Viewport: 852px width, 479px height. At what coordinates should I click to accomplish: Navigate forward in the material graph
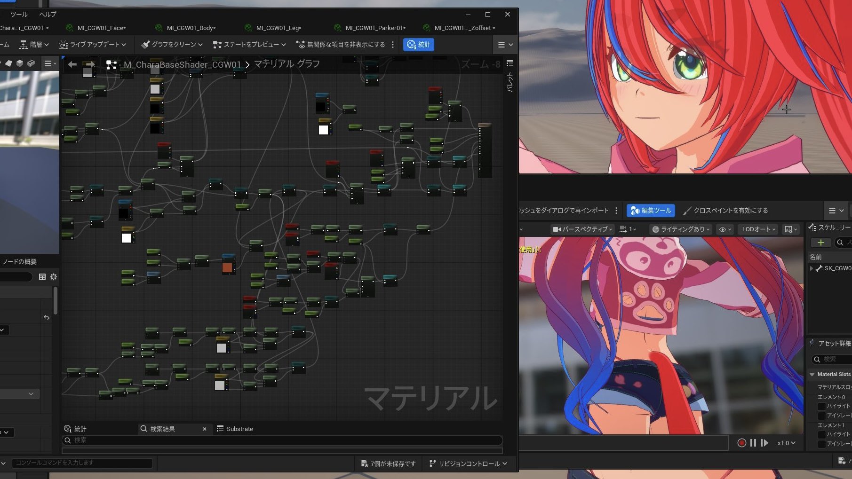tap(90, 64)
